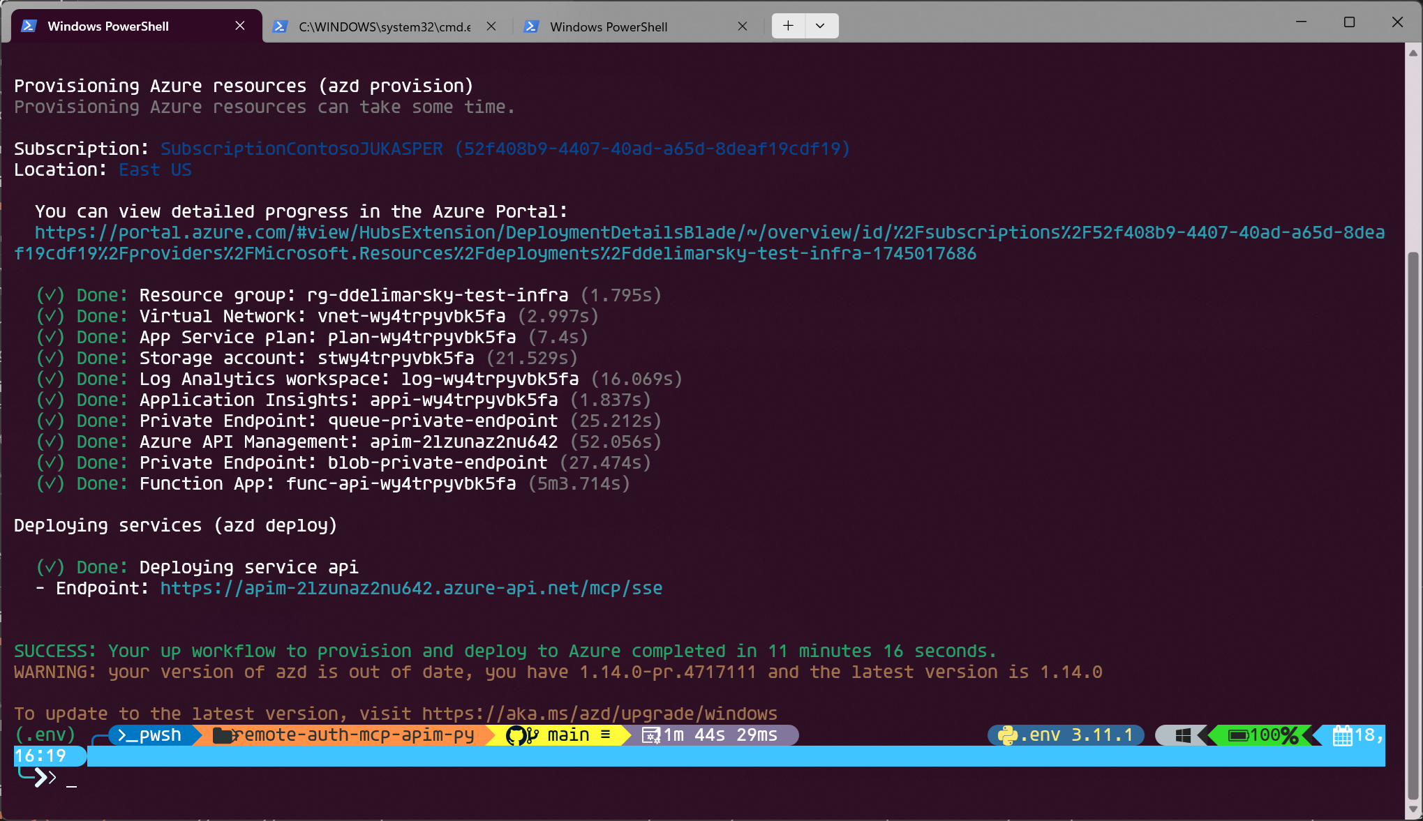
Task: Close the cmd.exe tab
Action: [491, 26]
